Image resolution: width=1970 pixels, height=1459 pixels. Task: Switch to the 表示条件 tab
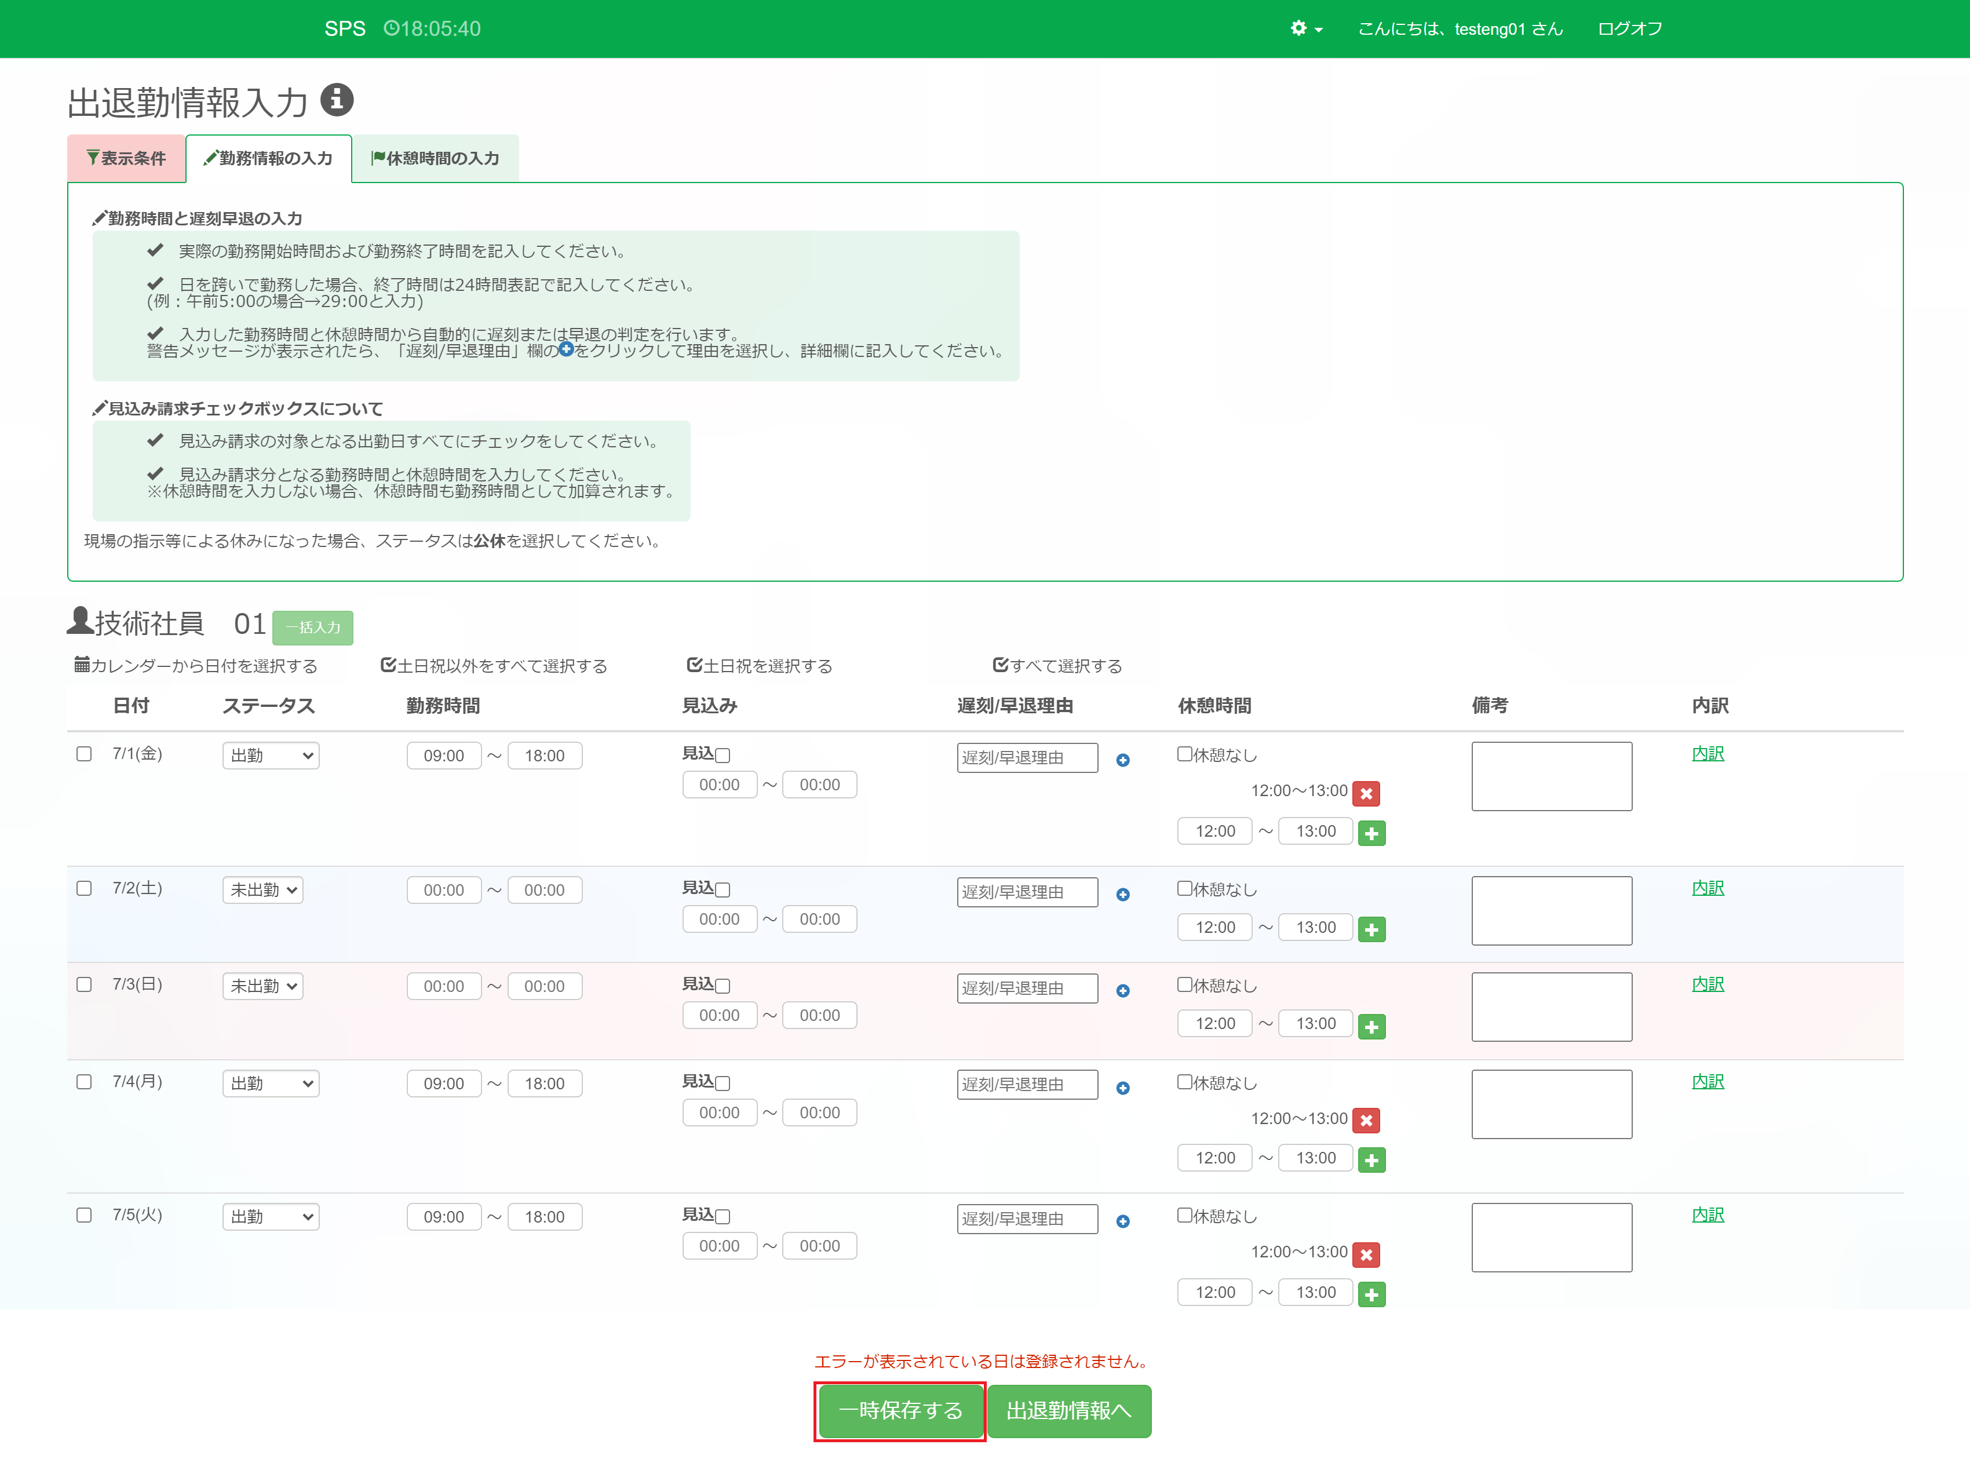[x=126, y=158]
